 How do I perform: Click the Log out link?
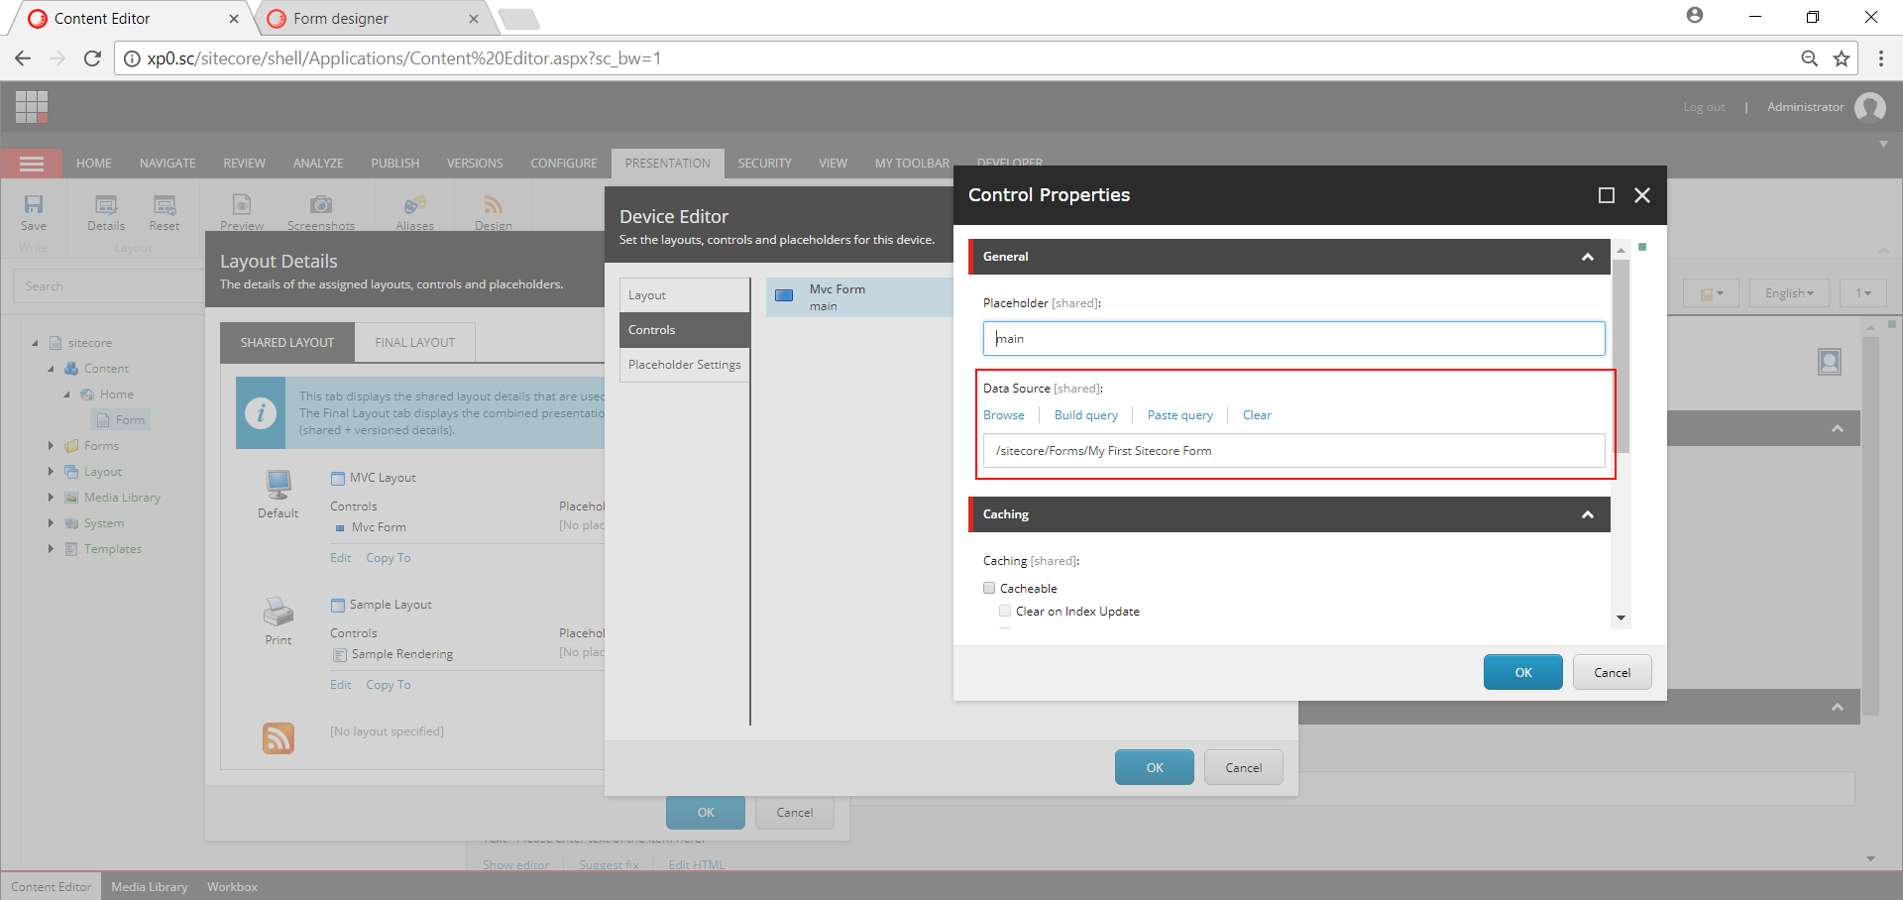coord(1704,107)
